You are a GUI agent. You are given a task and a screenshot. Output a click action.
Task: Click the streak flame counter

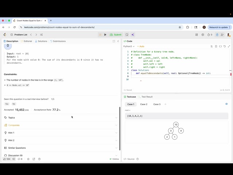[210, 35]
